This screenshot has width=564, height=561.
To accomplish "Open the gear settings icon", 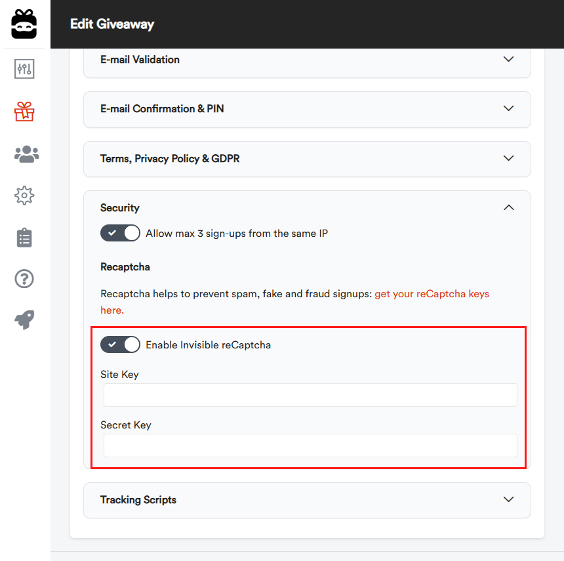I will pyautogui.click(x=24, y=195).
